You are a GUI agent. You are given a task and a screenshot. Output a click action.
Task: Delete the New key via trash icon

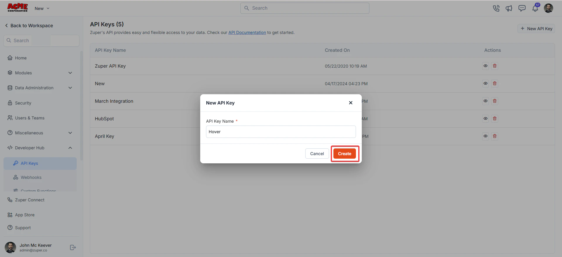click(x=495, y=83)
